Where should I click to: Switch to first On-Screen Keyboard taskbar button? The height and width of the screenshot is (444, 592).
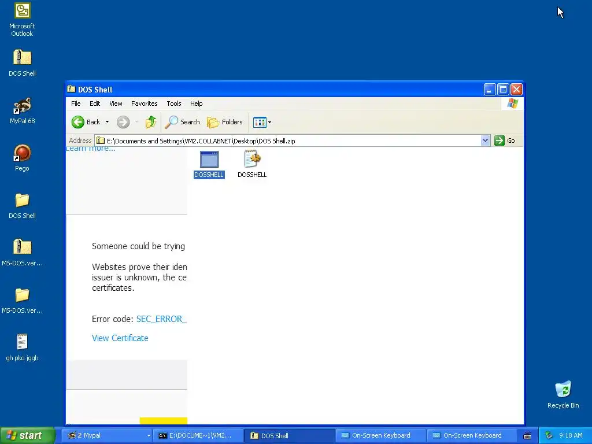380,435
